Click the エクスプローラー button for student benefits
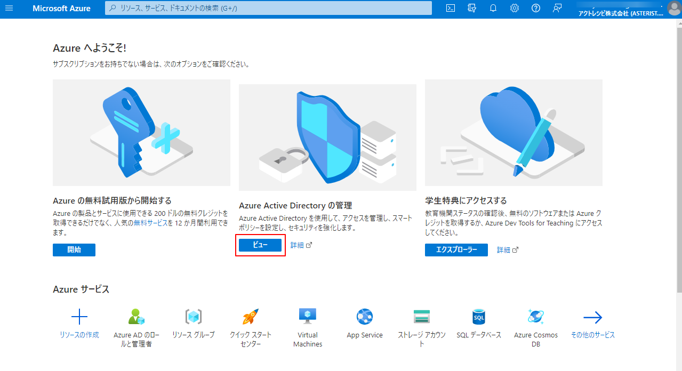This screenshot has width=682, height=371. click(x=456, y=250)
